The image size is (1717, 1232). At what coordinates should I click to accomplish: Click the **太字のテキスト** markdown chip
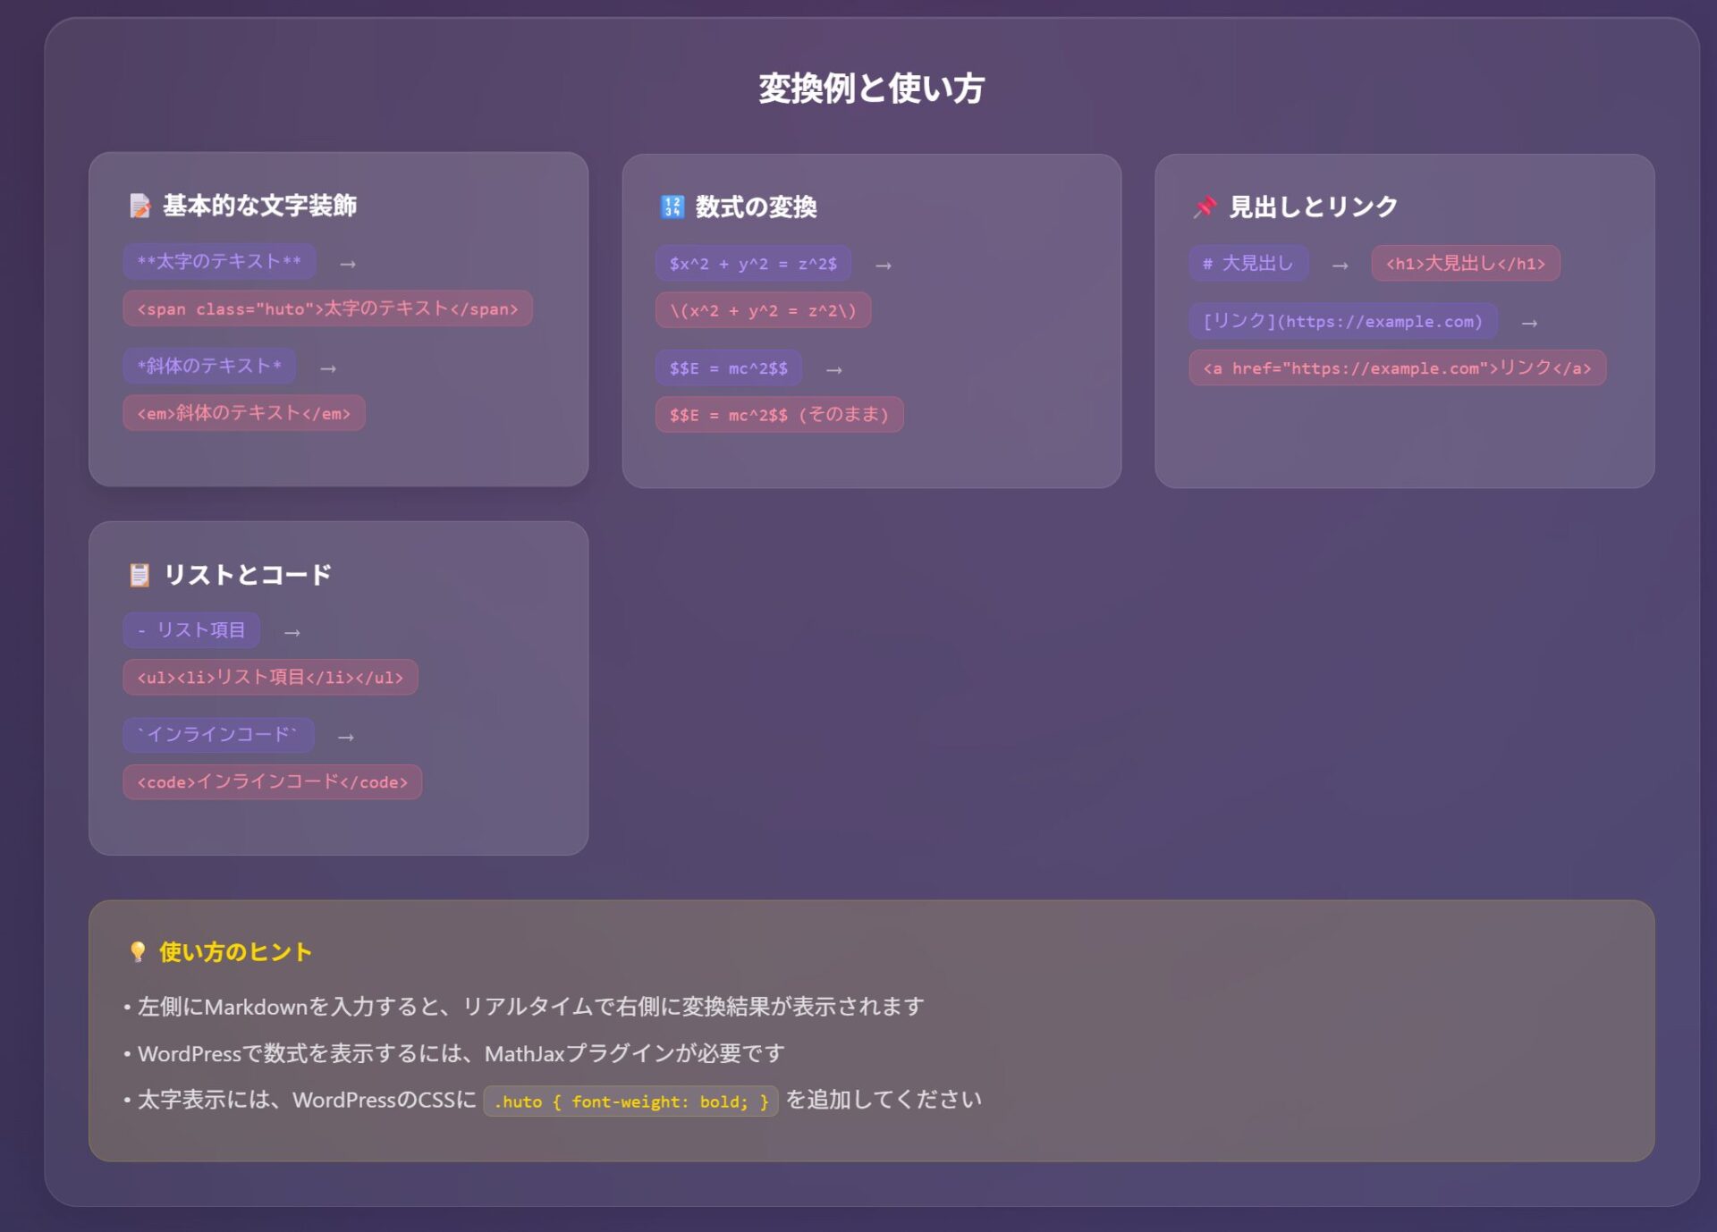219,262
